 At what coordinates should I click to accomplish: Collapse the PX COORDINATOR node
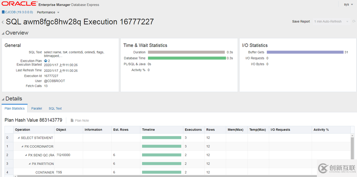[x=22, y=146]
